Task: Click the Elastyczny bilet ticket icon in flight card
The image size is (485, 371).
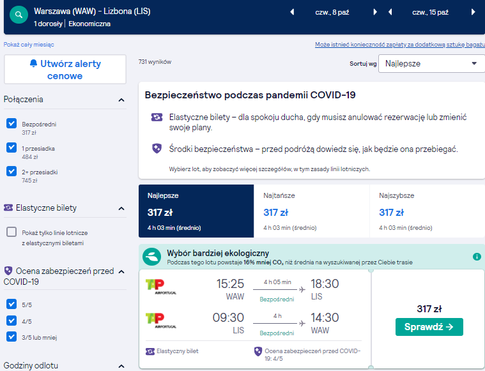Action: click(x=150, y=351)
